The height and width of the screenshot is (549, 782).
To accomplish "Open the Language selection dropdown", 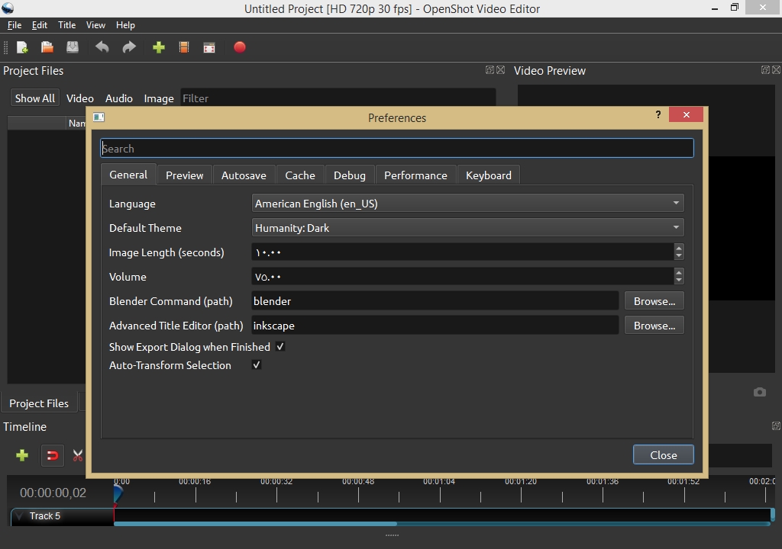I will (x=675, y=203).
